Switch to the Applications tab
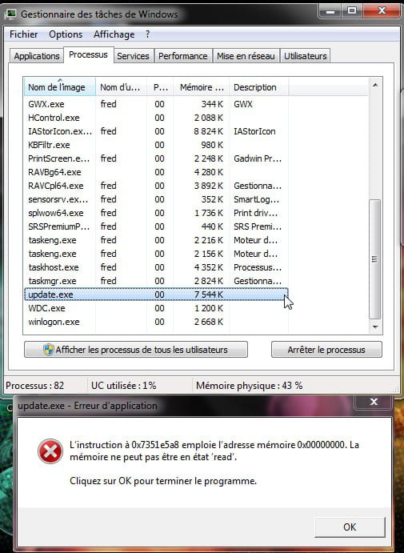404x553 pixels. [x=37, y=56]
